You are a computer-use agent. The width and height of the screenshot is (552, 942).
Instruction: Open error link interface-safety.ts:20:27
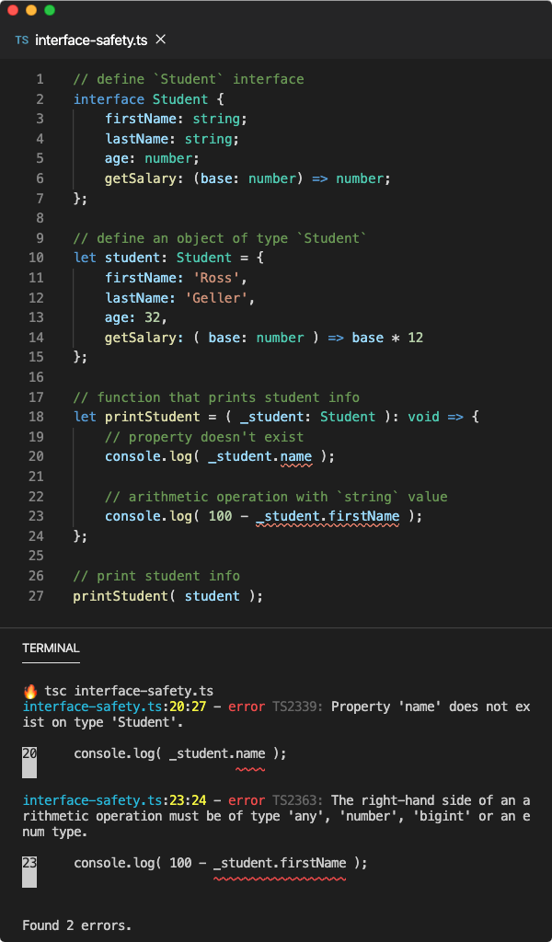pyautogui.click(x=86, y=706)
